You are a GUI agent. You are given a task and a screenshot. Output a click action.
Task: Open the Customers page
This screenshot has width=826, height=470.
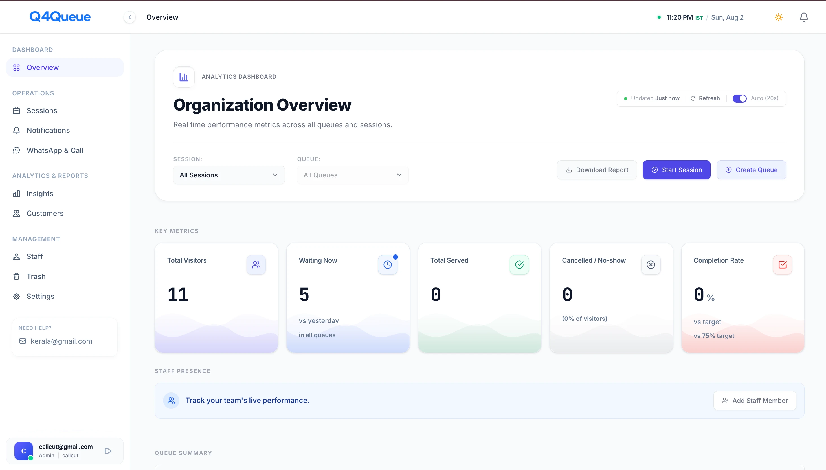pyautogui.click(x=65, y=213)
